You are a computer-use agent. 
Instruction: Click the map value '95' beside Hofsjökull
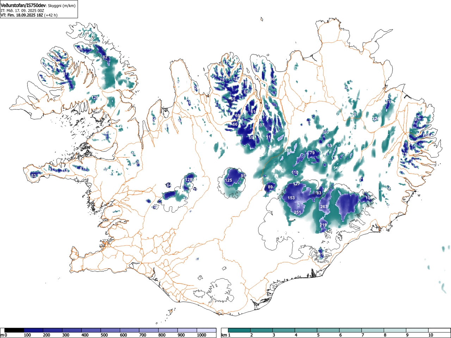(x=243, y=175)
